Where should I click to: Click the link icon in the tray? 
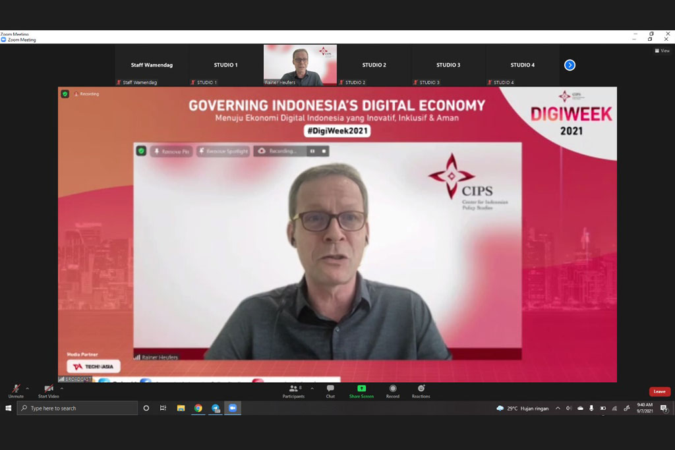pos(627,408)
